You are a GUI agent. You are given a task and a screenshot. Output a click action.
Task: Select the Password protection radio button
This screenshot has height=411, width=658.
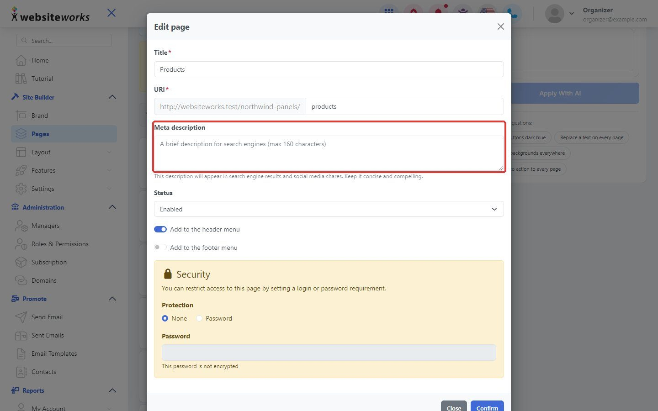[x=199, y=318]
